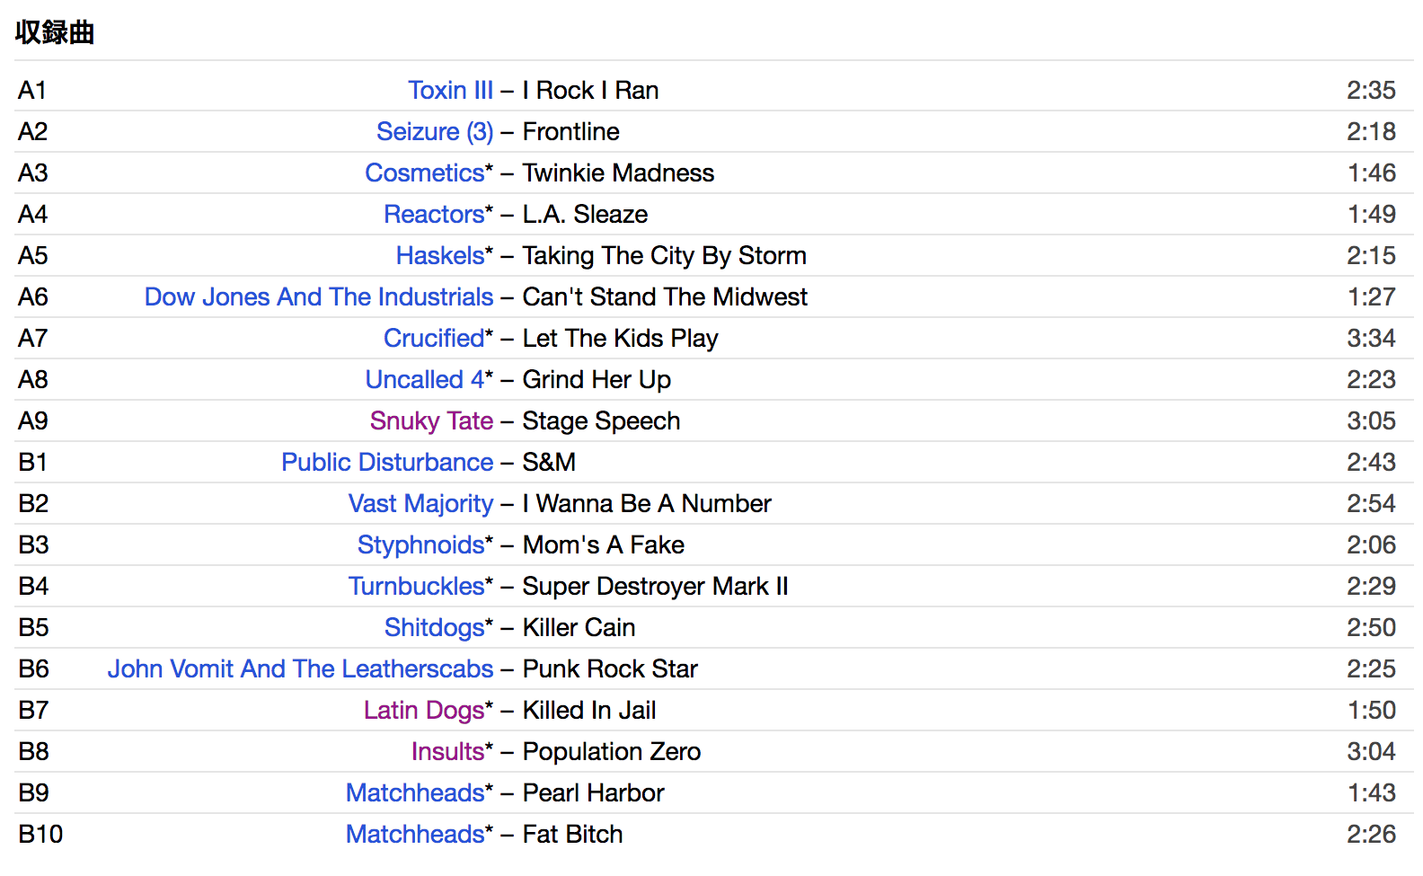Click Dow Jones And The Industrials link
This screenshot has width=1423, height=876.
click(x=319, y=297)
